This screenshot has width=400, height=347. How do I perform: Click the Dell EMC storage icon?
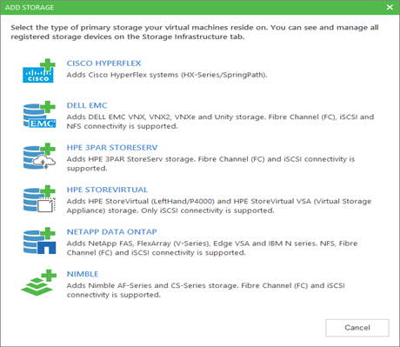39,115
